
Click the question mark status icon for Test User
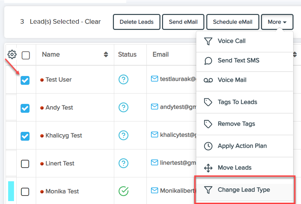click(x=124, y=79)
